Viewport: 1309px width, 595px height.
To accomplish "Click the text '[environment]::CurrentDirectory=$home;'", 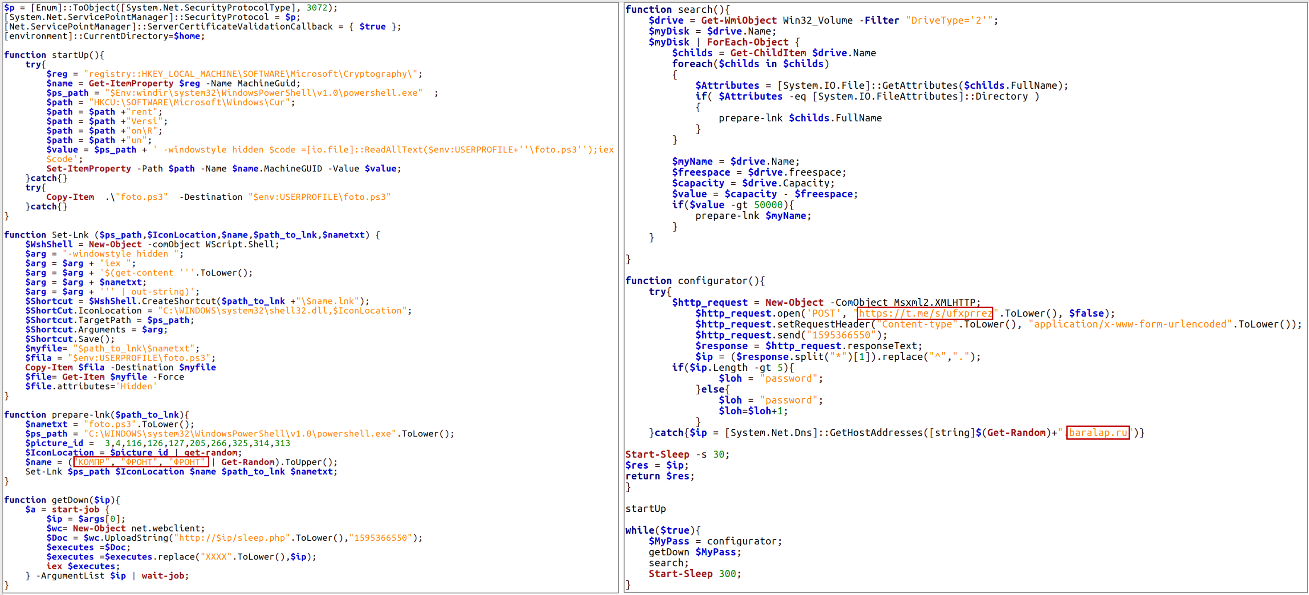I will (104, 36).
